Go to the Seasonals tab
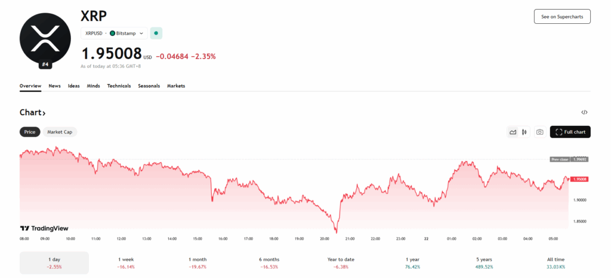611x278 pixels. pyautogui.click(x=149, y=86)
